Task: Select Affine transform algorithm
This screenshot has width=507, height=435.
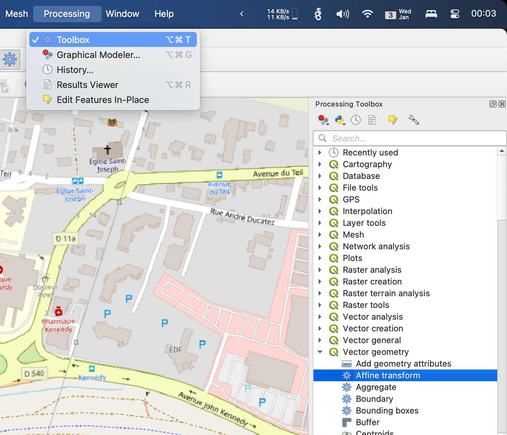Action: 405,375
